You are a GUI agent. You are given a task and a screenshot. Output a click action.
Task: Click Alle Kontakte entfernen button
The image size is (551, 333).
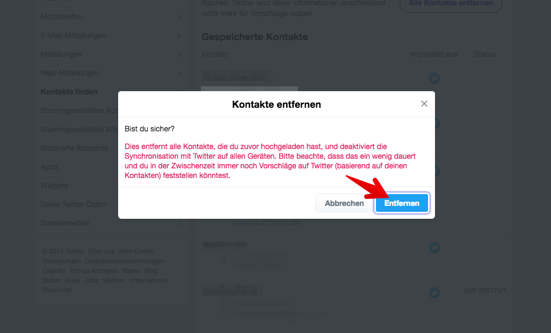[451, 4]
